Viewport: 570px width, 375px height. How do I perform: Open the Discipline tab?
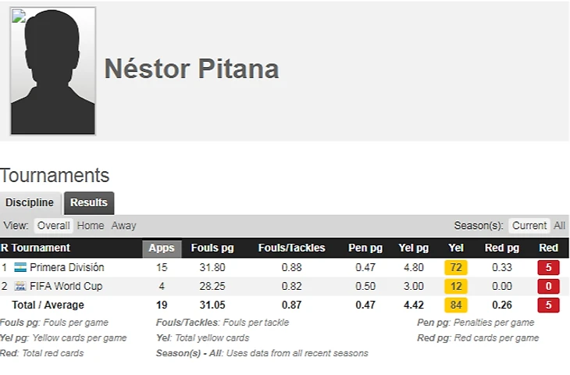coord(30,203)
